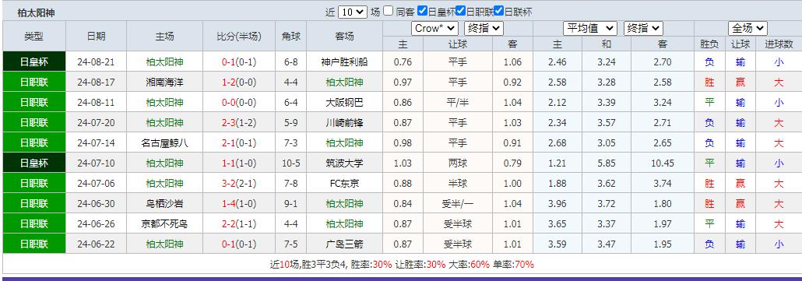The height and width of the screenshot is (281, 802).
Task: Open 名古屋鲸八 team link
Action: click(164, 143)
